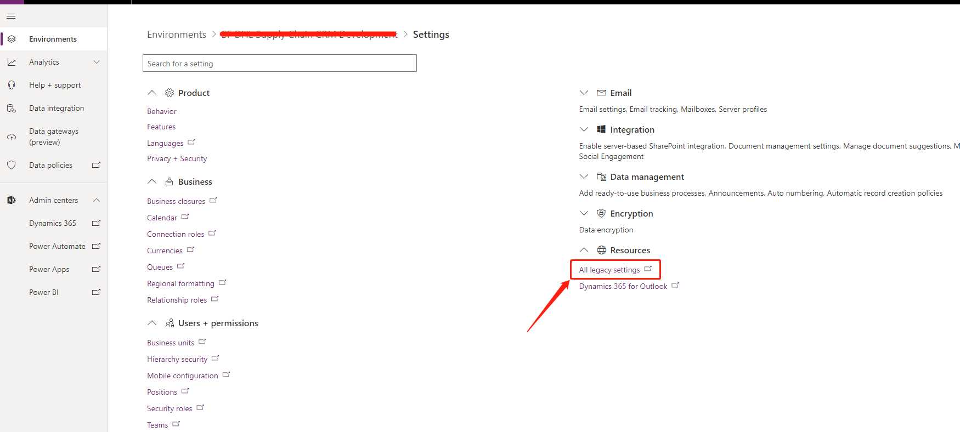Screen dimensions: 960x432
Task: Click the Help + support headset icon
Action: (x=12, y=85)
